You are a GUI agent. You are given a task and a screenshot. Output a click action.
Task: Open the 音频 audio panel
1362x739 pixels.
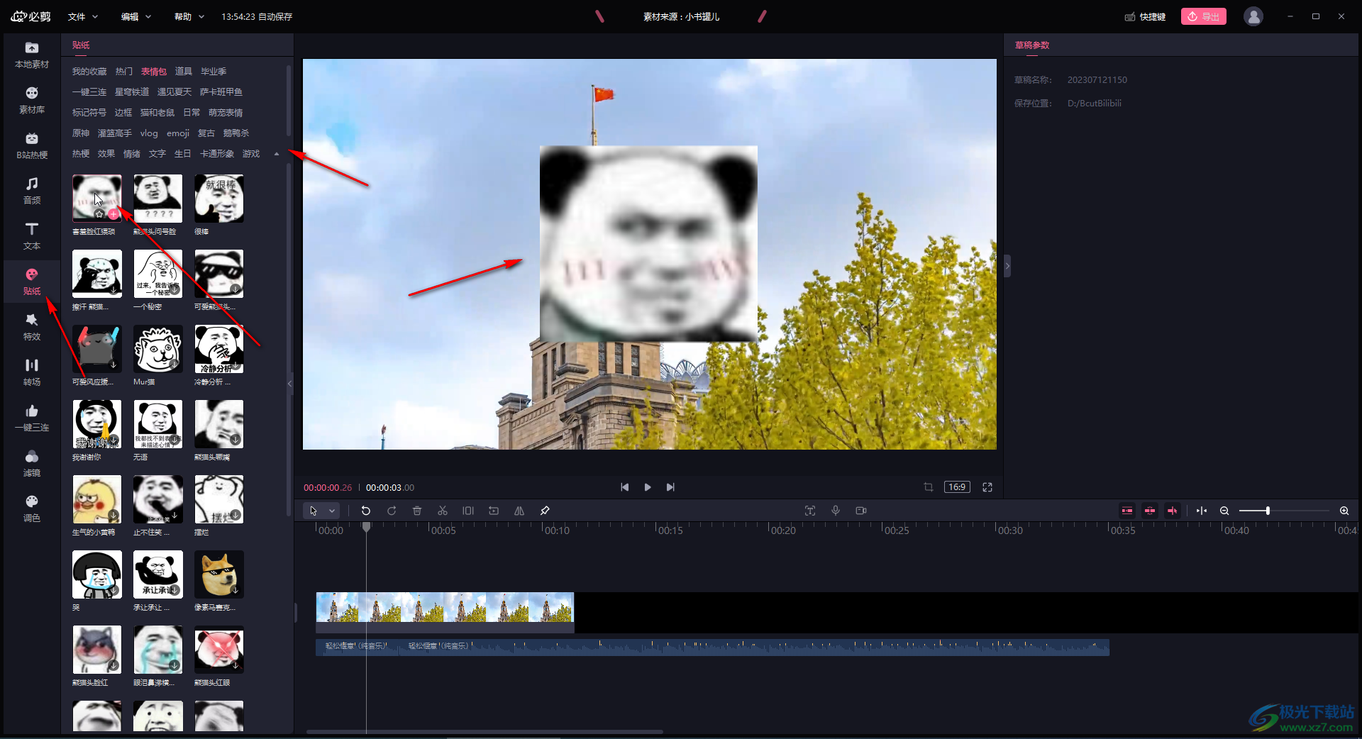pos(32,191)
